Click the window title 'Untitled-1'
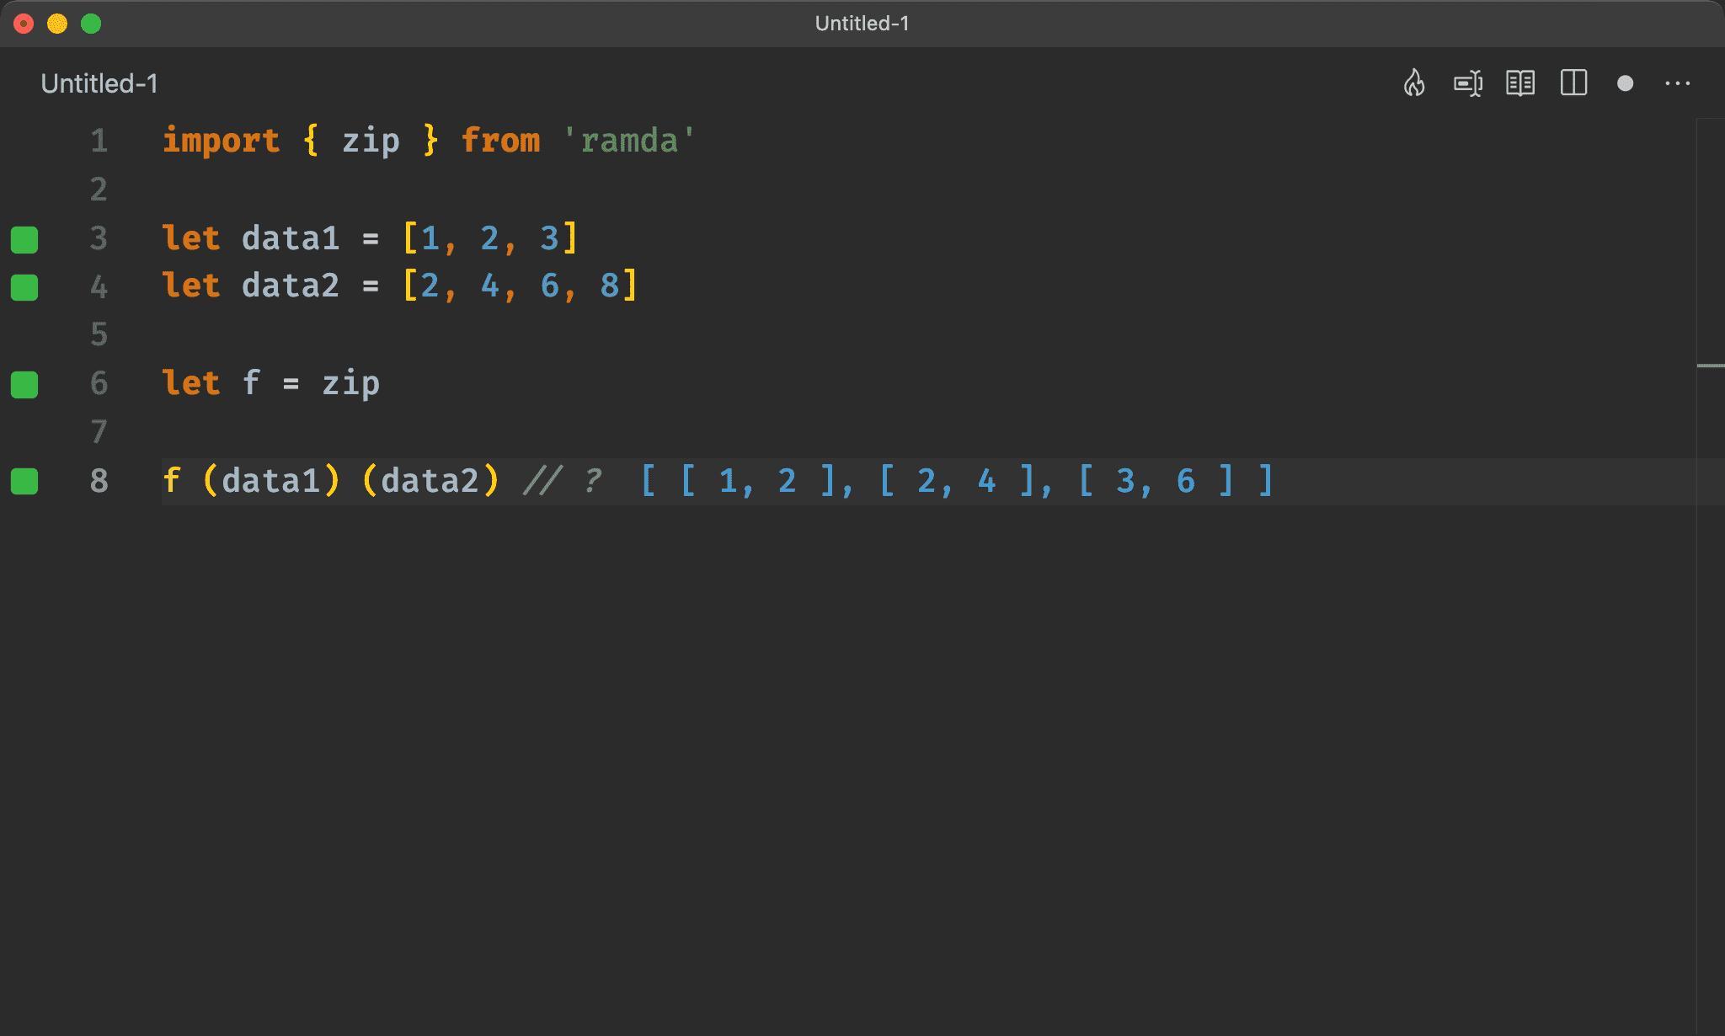 point(862,24)
